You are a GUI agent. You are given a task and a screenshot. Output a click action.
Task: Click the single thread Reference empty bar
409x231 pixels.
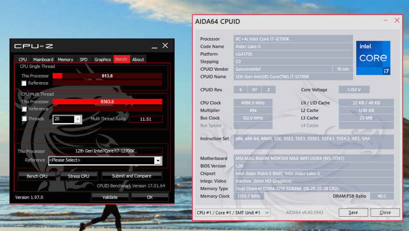pos(108,83)
